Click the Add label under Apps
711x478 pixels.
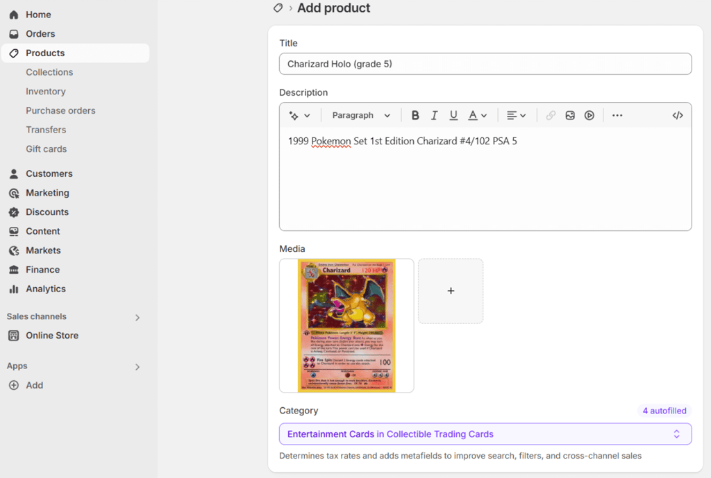pos(35,385)
